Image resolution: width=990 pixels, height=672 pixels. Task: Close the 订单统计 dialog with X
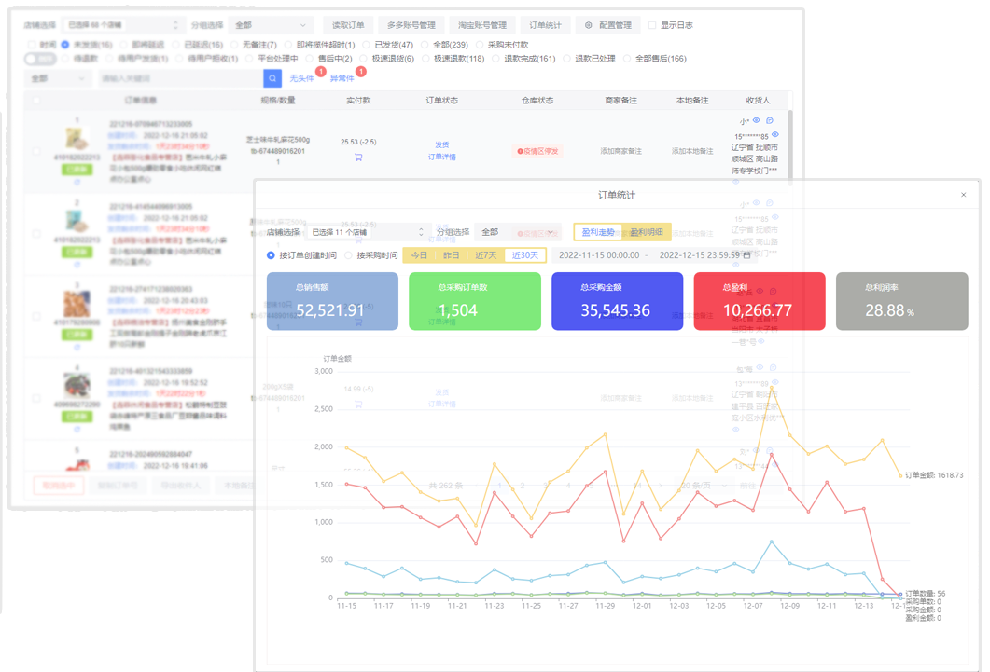pos(964,195)
